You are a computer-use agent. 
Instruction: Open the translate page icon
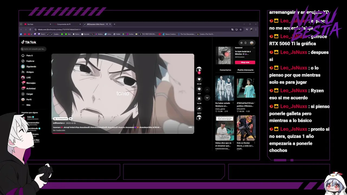click(x=232, y=29)
